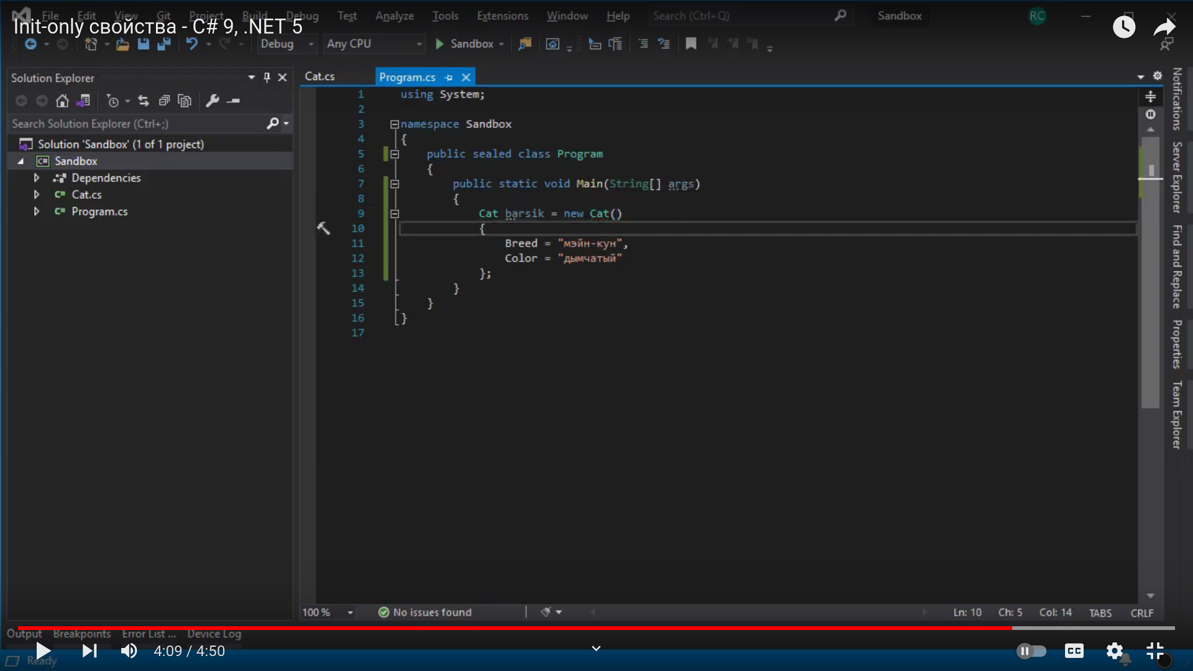Image resolution: width=1193 pixels, height=671 pixels.
Task: Toggle closed captions CC button
Action: click(x=1074, y=650)
